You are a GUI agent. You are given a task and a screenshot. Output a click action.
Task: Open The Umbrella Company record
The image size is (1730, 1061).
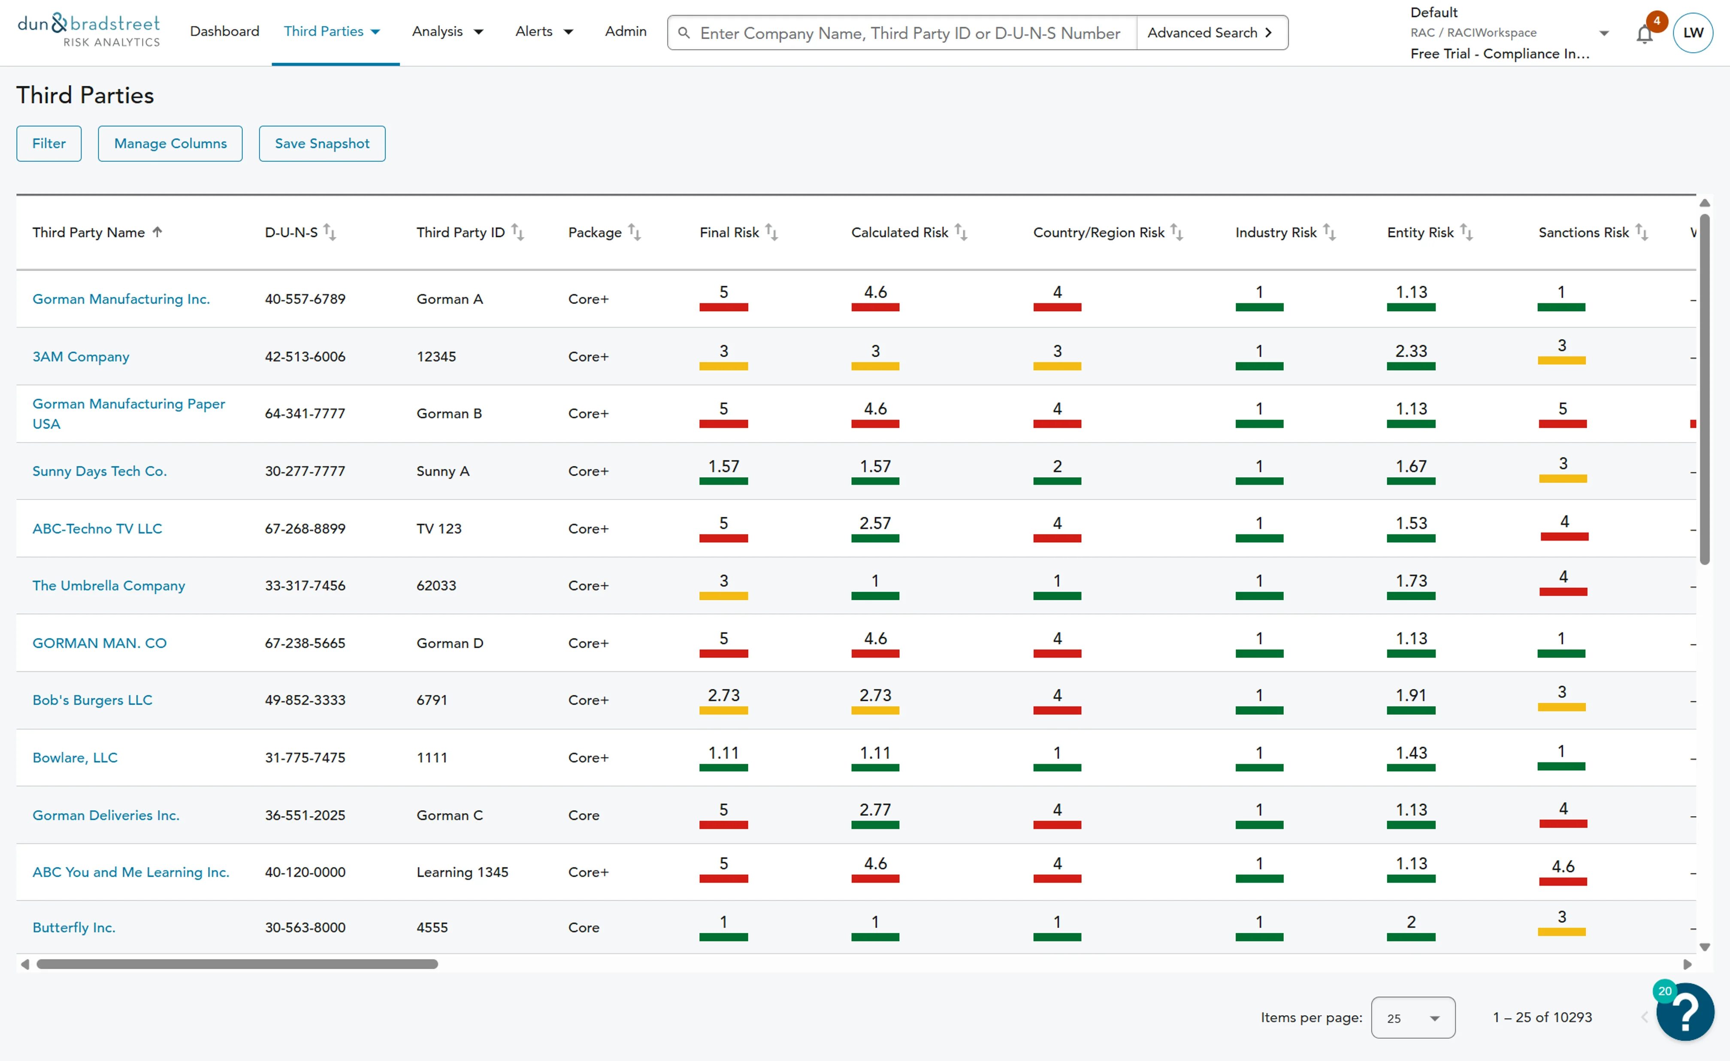(109, 585)
